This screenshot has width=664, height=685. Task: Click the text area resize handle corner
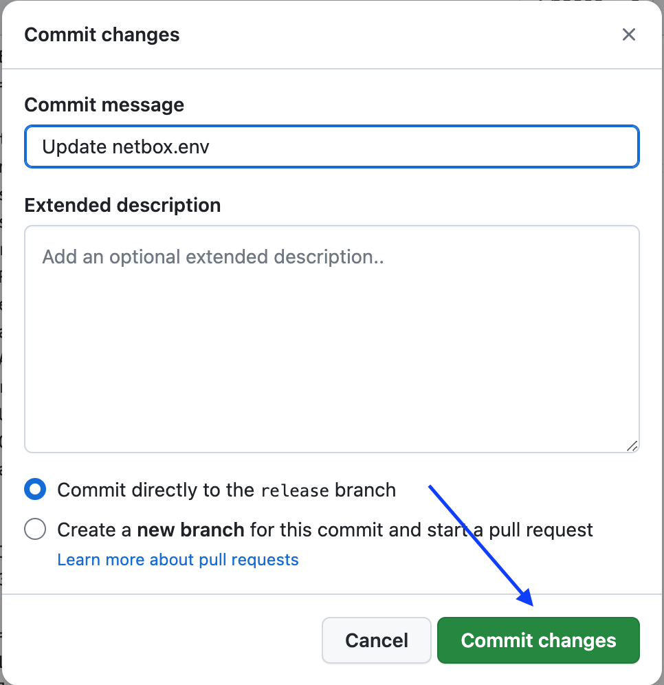coord(632,445)
